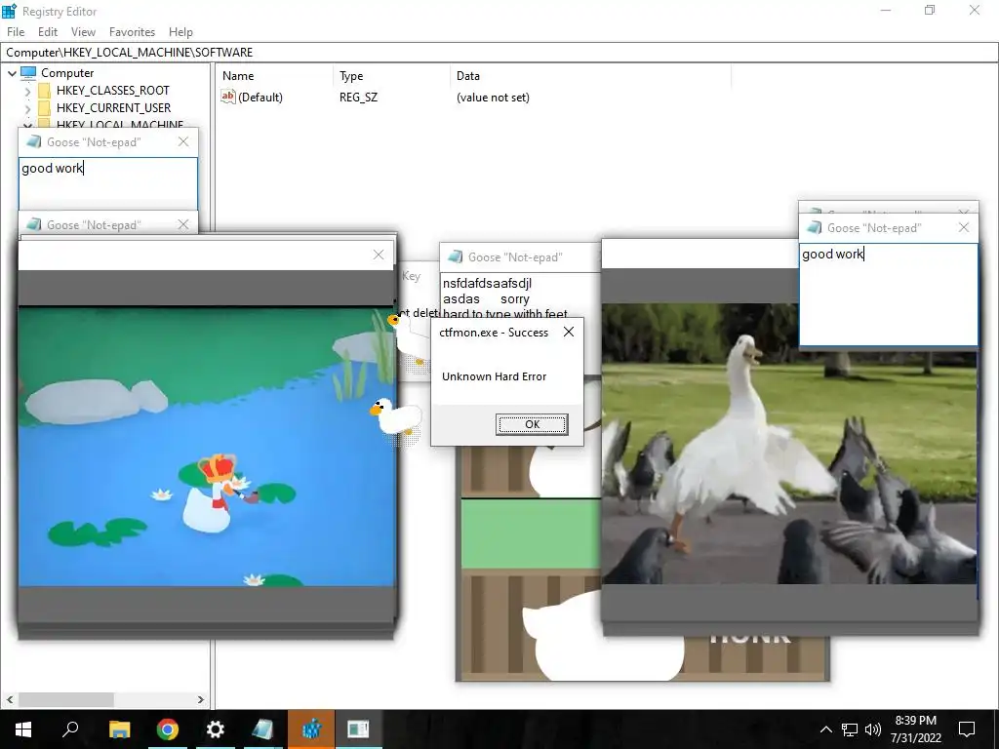This screenshot has height=749, width=999.
Task: Minimize the Registry Editor window
Action: [x=886, y=11]
